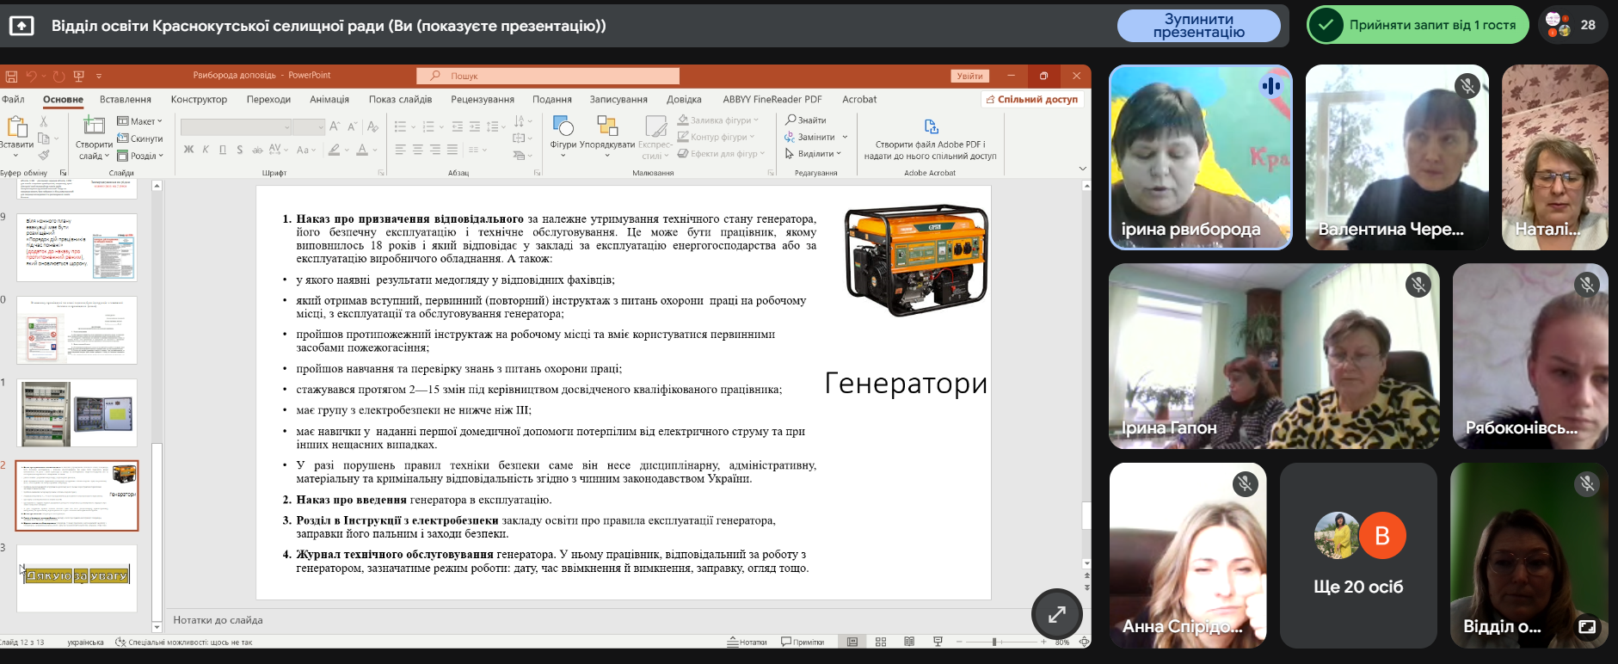1618x664 pixels.
Task: Open reading view from the status bar
Action: [x=909, y=642]
